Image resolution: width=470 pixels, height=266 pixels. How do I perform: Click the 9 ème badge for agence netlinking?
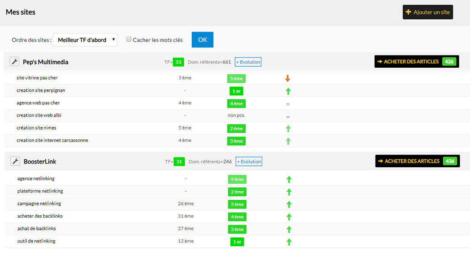tap(237, 180)
